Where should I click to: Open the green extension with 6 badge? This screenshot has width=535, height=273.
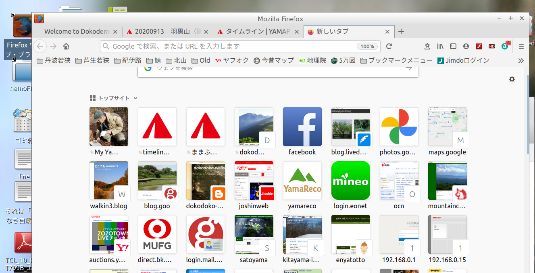coord(505,46)
